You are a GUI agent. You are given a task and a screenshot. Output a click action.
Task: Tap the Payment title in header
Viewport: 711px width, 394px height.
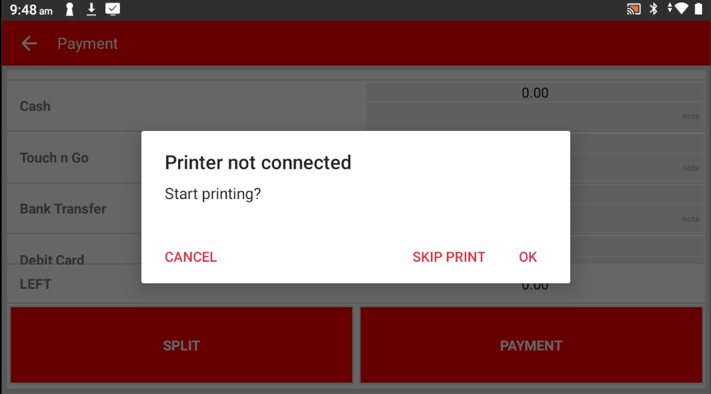pyautogui.click(x=87, y=43)
